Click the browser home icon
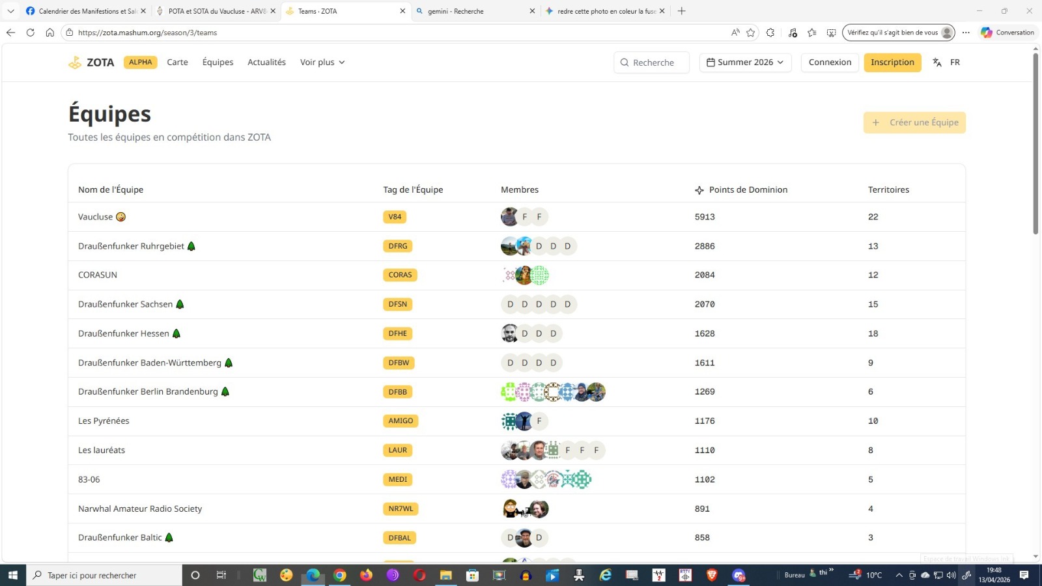The height and width of the screenshot is (586, 1042). (49, 33)
